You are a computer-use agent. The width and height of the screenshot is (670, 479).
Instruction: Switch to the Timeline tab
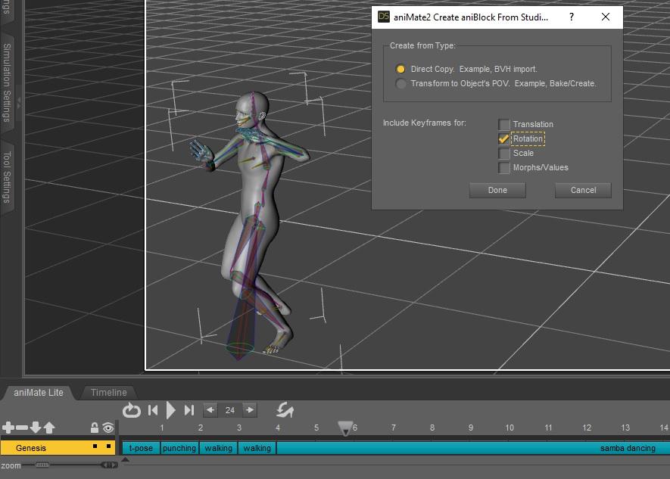coord(109,392)
